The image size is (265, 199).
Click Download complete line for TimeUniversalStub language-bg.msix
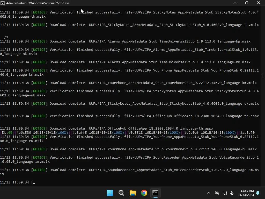pos(125,41)
